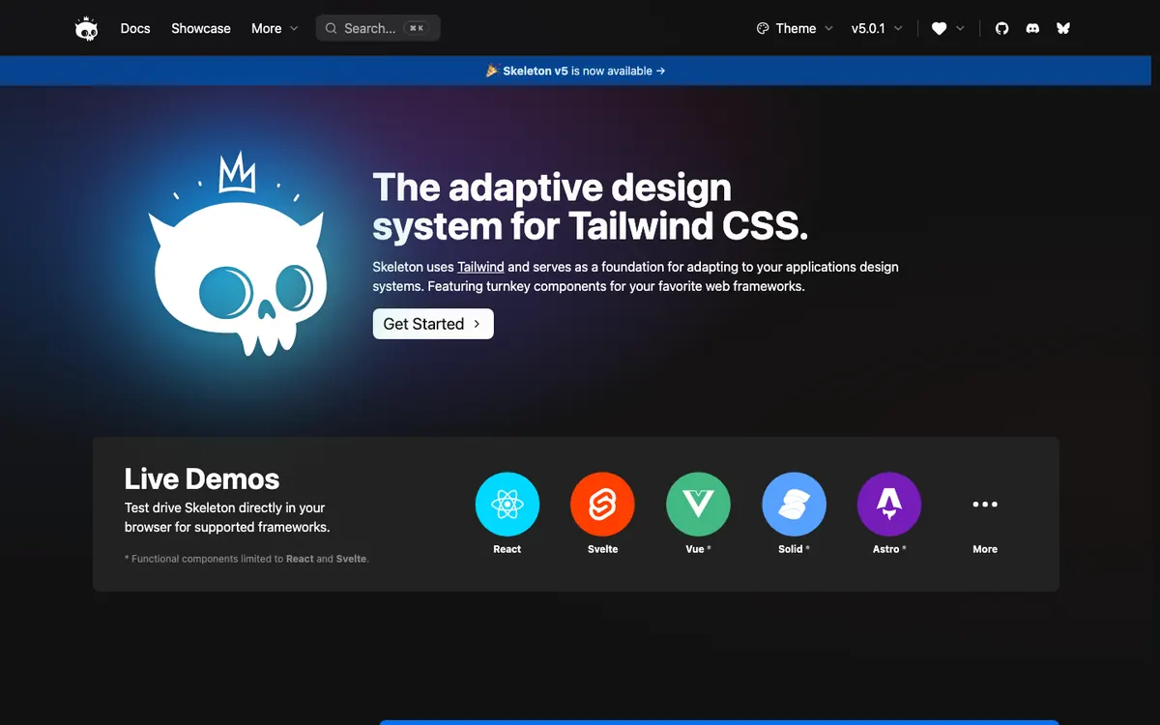The height and width of the screenshot is (725, 1160).
Task: Click the search magnifier icon
Action: click(x=332, y=29)
